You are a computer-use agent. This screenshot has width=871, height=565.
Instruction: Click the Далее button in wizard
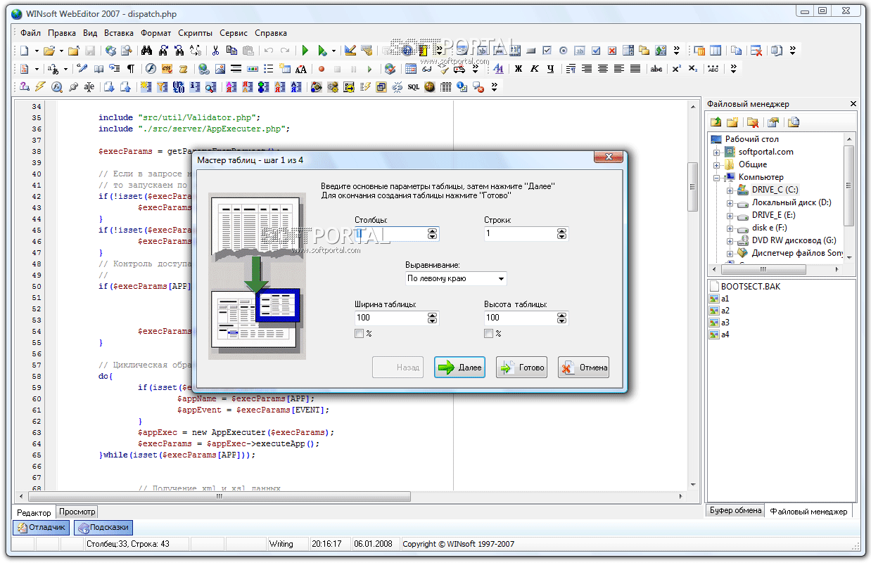pyautogui.click(x=459, y=368)
